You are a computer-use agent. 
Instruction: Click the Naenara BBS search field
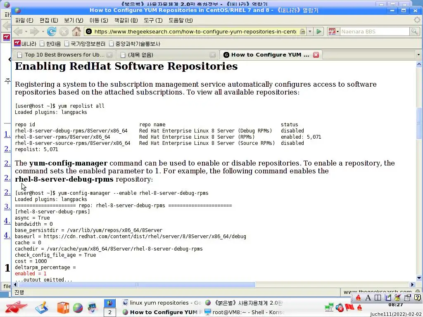374,31
